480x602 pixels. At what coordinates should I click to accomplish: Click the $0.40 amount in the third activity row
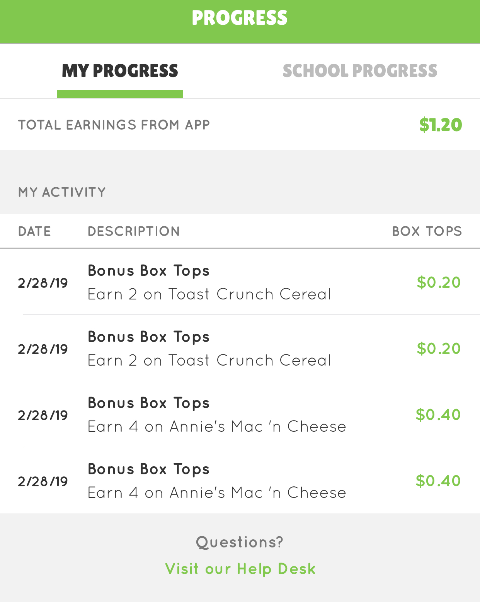point(438,415)
